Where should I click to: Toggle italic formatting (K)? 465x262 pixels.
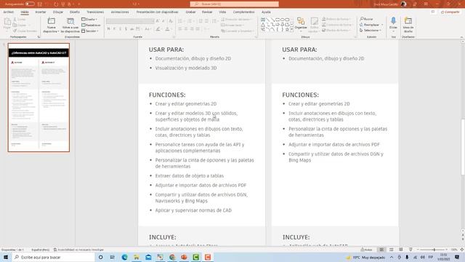pyautogui.click(x=115, y=29)
